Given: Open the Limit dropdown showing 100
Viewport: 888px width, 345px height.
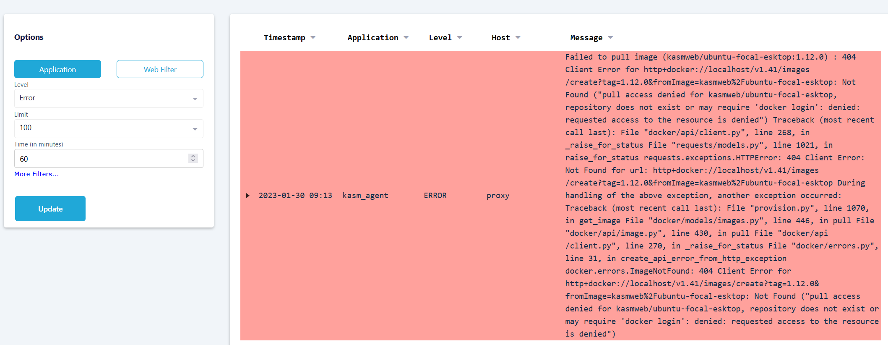Looking at the screenshot, I should pos(109,128).
